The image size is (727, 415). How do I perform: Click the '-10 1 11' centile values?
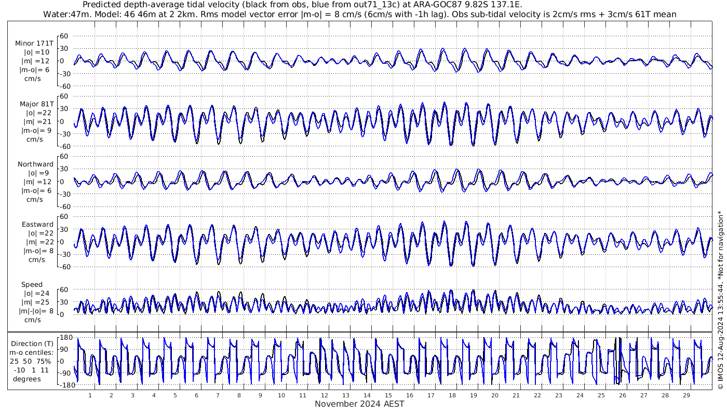tap(32, 370)
